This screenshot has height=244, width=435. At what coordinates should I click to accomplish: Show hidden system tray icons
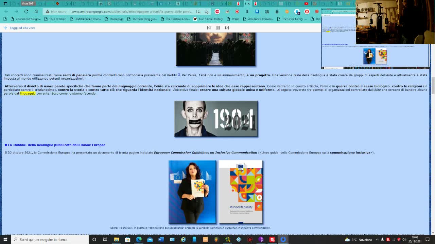[x=377, y=240]
